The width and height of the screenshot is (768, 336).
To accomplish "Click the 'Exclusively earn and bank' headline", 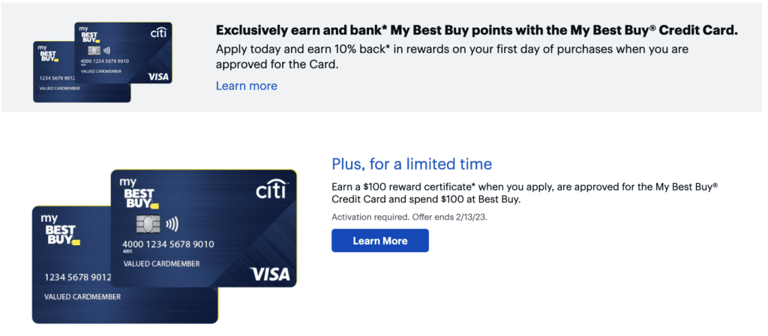I will tap(476, 31).
